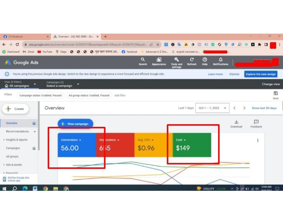Click Campaign status: Enabled, Paused filter chip
283x212 pixels.
40,95
